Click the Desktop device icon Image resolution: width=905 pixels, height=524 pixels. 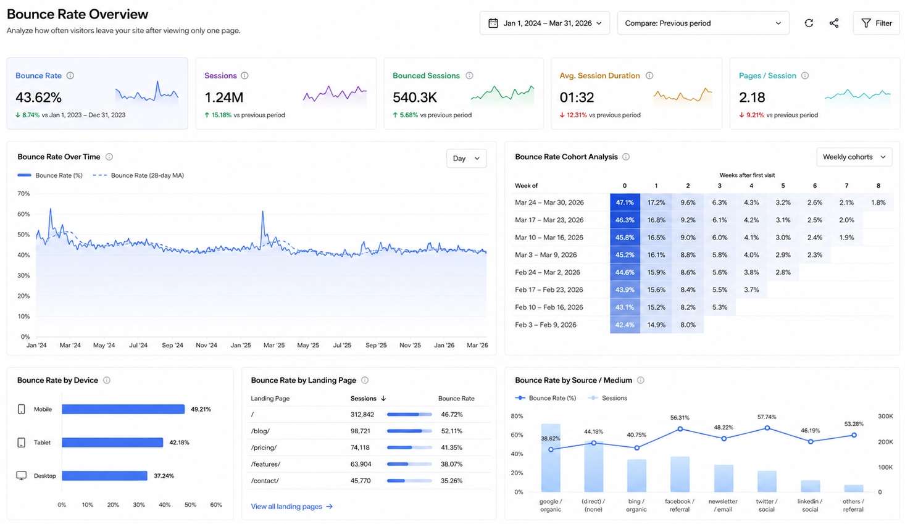22,476
